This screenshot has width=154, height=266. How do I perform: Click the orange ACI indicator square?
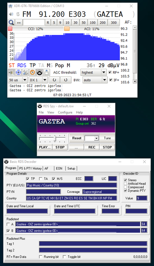pos(67,29)
